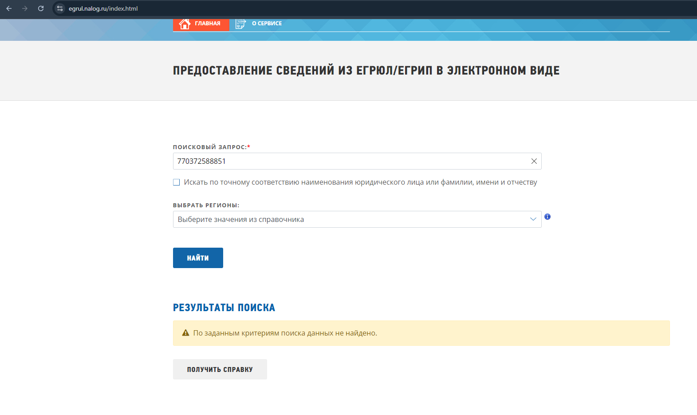Image resolution: width=697 pixels, height=415 pixels.
Task: Clear the search query with the X icon
Action: point(534,161)
